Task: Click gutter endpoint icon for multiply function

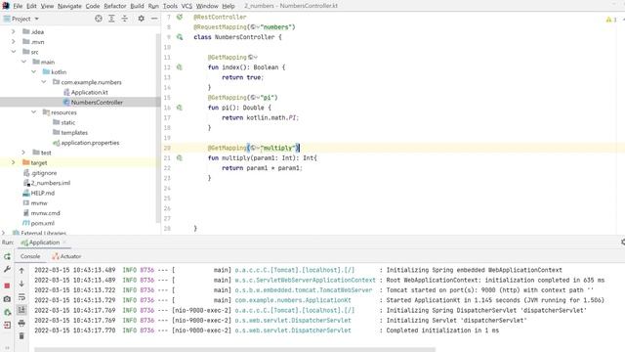Action: click(x=180, y=157)
